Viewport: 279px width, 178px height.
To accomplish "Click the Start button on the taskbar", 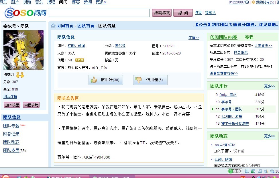I will 5,176.
